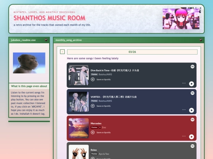Open artist BaishaJAWS under VORTEX
The image size is (213, 159).
click(x=105, y=101)
